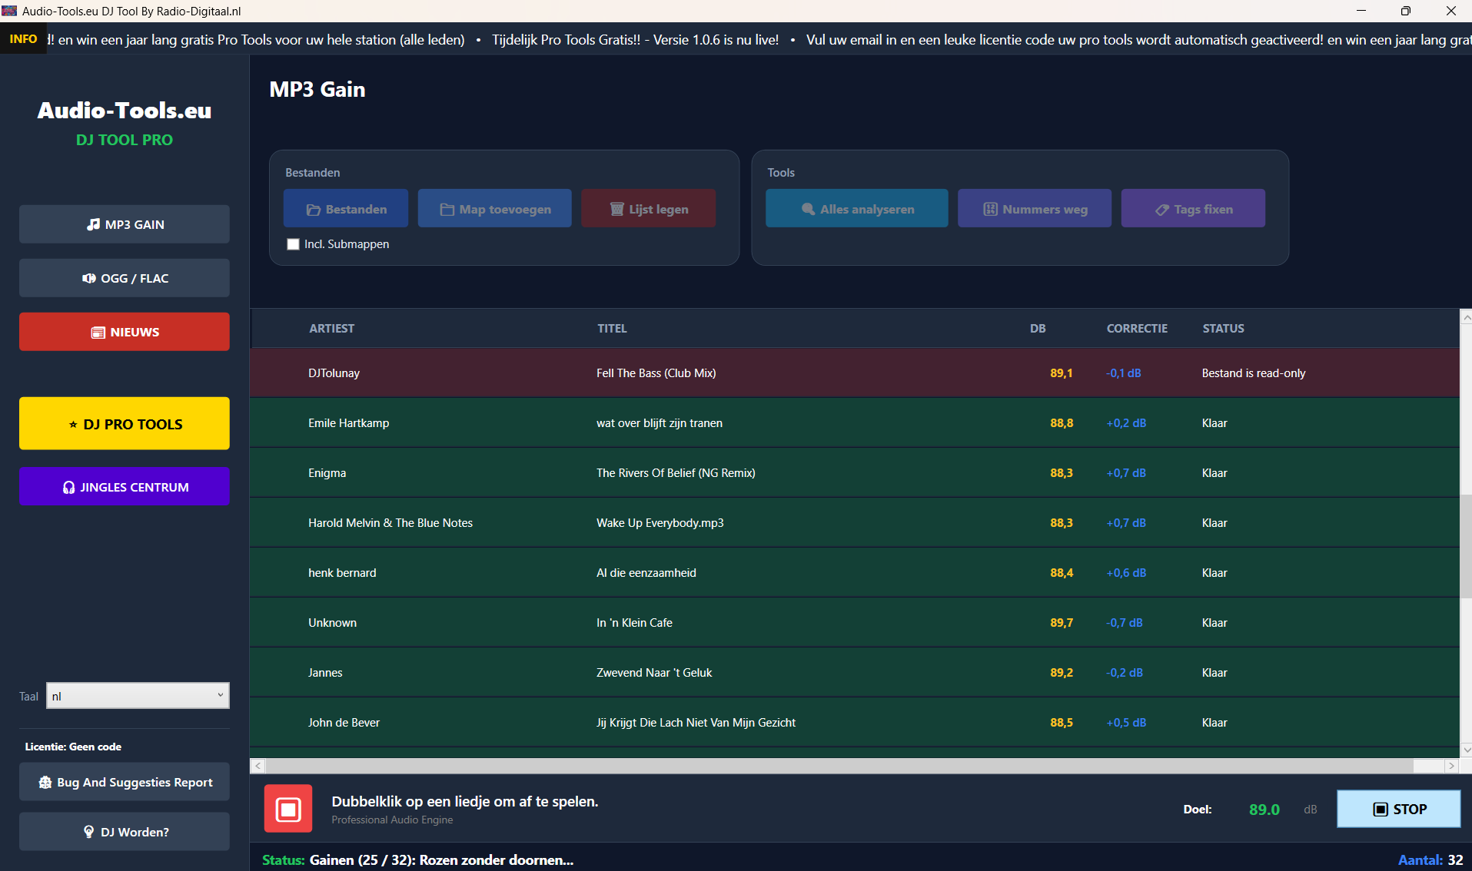Open DJ PRO TOOLS
This screenshot has width=1472, height=871.
click(x=125, y=423)
